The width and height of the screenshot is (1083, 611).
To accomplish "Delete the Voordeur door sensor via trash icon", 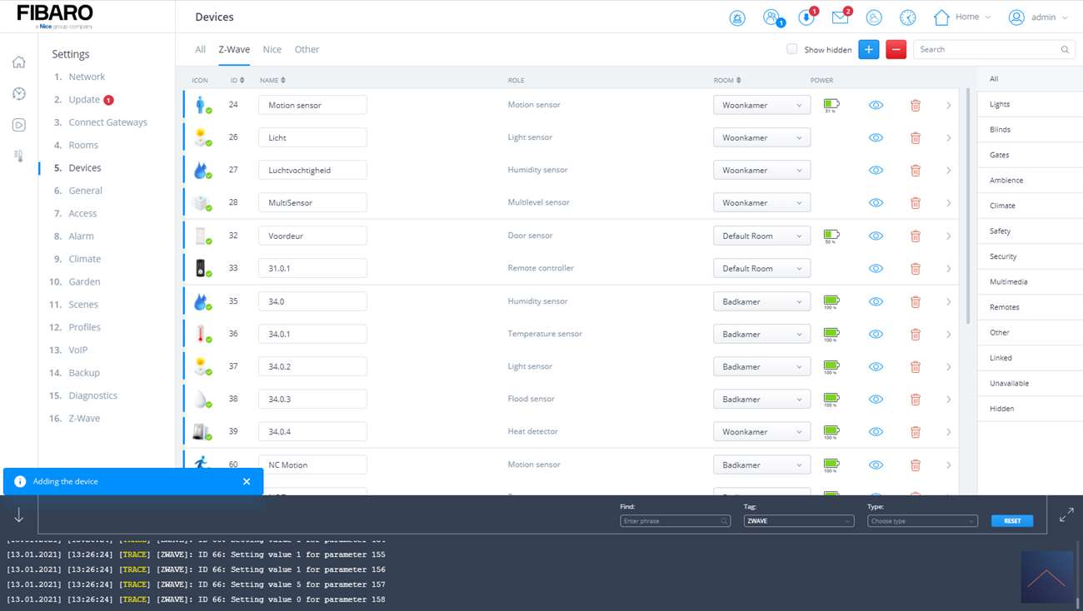I will [x=915, y=236].
